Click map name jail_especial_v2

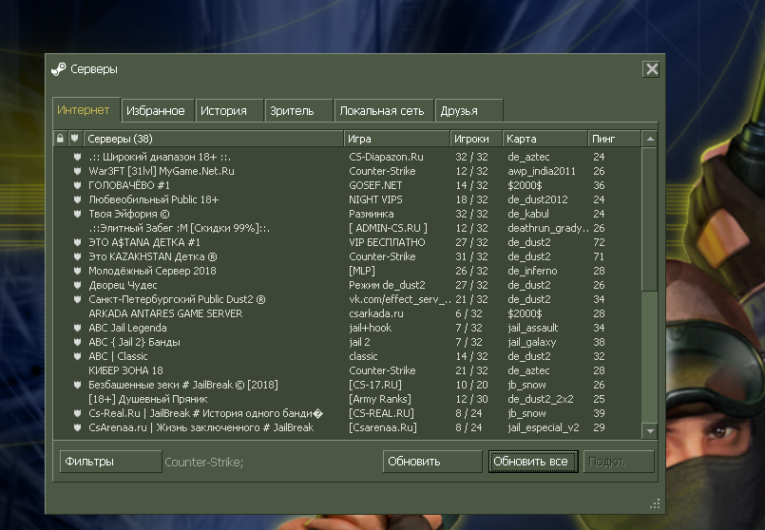[x=544, y=427]
